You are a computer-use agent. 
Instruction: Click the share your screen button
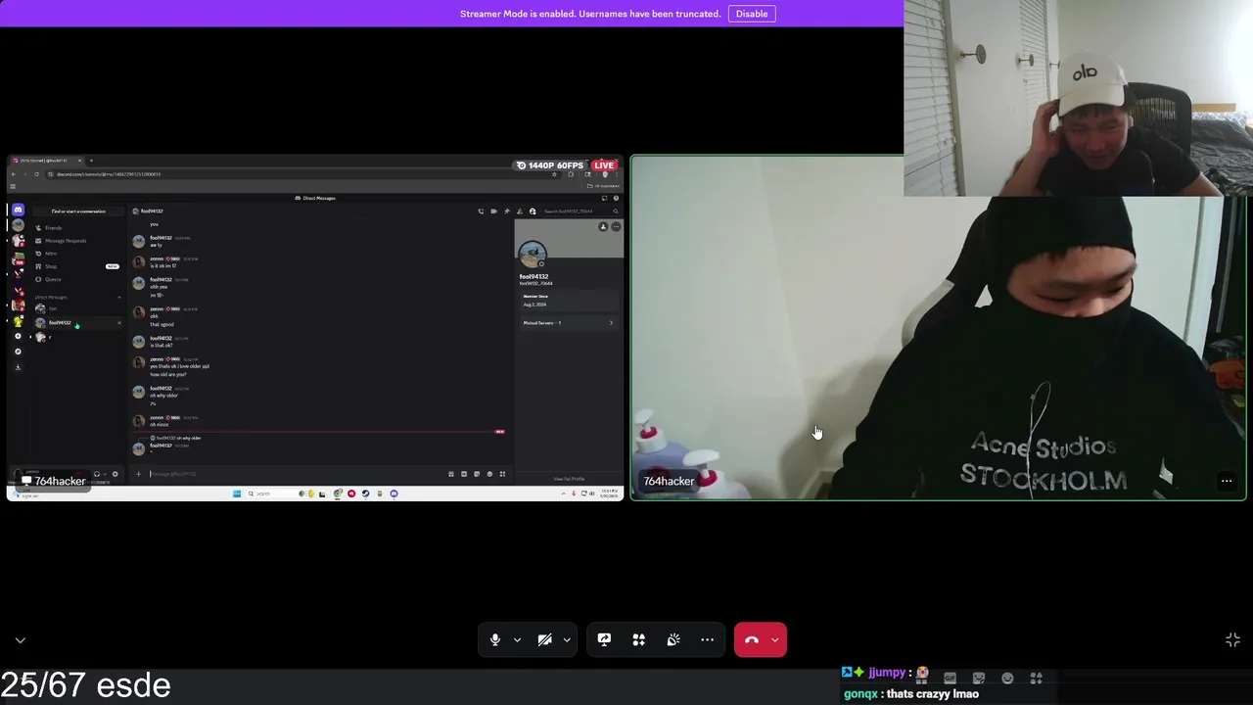click(x=604, y=639)
